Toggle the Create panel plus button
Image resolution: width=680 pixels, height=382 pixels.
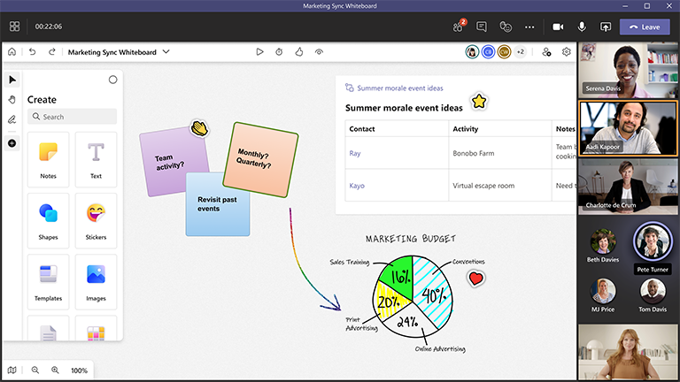pyautogui.click(x=12, y=143)
